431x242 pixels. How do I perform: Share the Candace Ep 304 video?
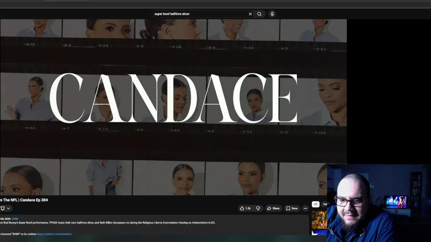tap(273, 208)
